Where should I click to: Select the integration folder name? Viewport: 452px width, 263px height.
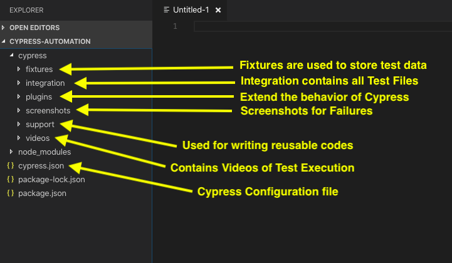click(x=45, y=83)
